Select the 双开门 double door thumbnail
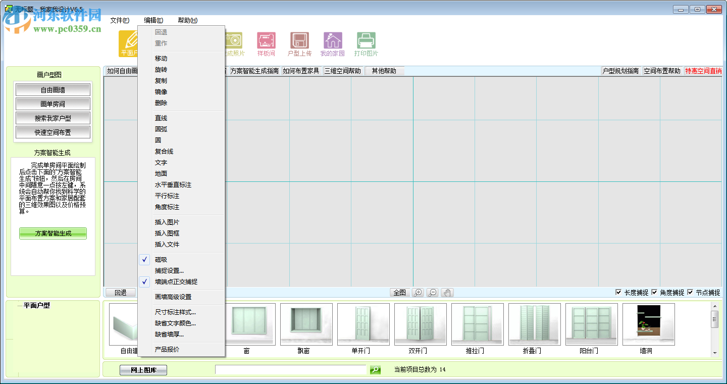The width and height of the screenshot is (727, 384). tap(421, 324)
